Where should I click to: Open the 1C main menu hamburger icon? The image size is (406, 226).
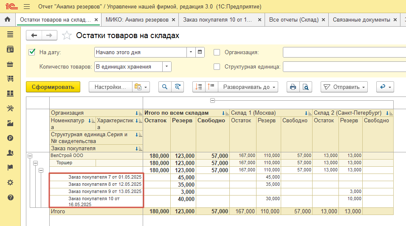point(27,6)
